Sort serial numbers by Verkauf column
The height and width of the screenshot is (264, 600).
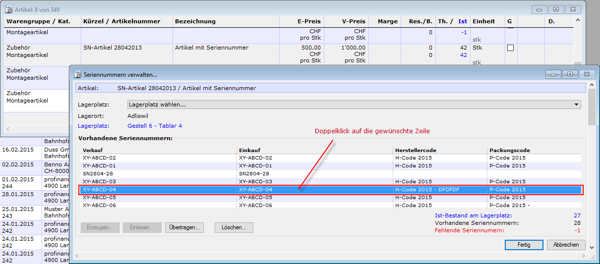(x=93, y=150)
